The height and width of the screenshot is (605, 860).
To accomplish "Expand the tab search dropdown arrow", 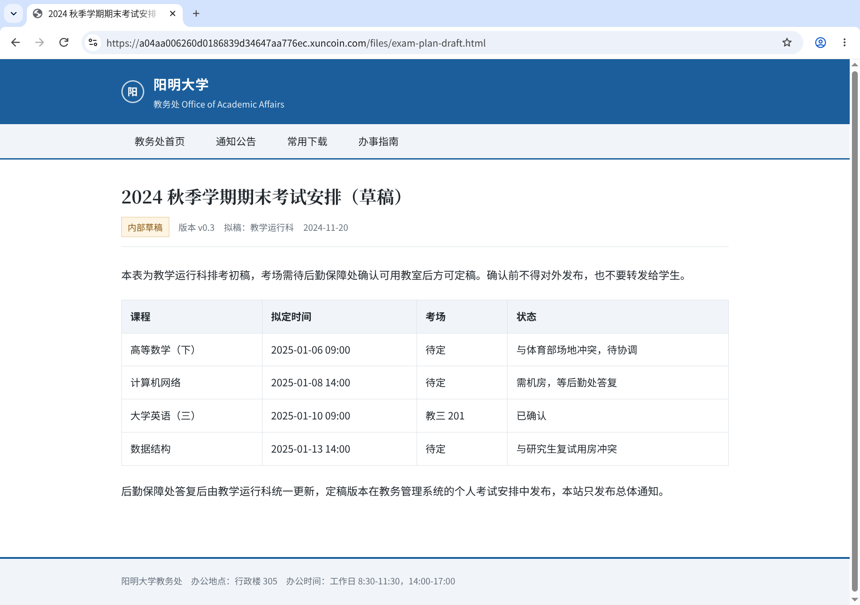I will [13, 13].
